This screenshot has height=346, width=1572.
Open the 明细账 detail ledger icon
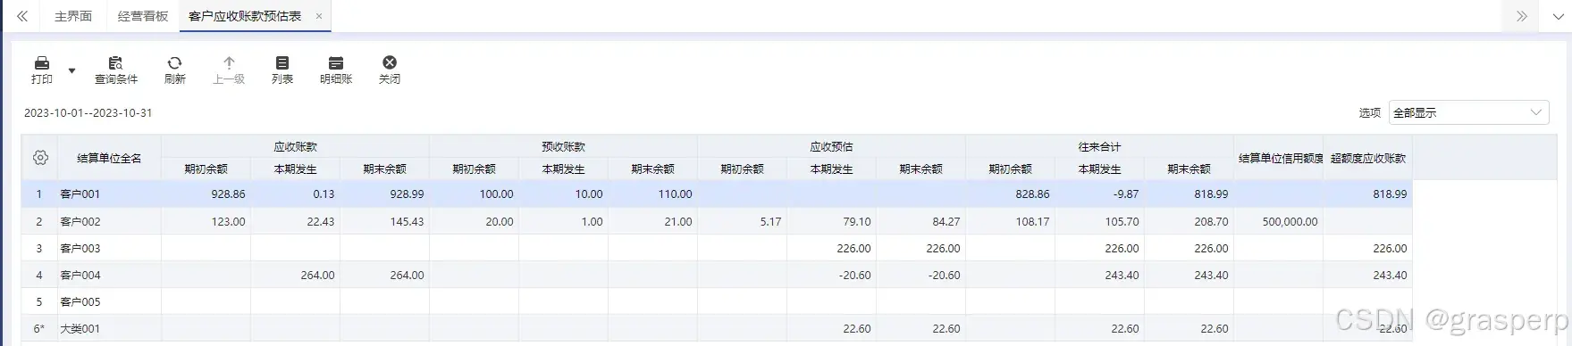coord(336,62)
